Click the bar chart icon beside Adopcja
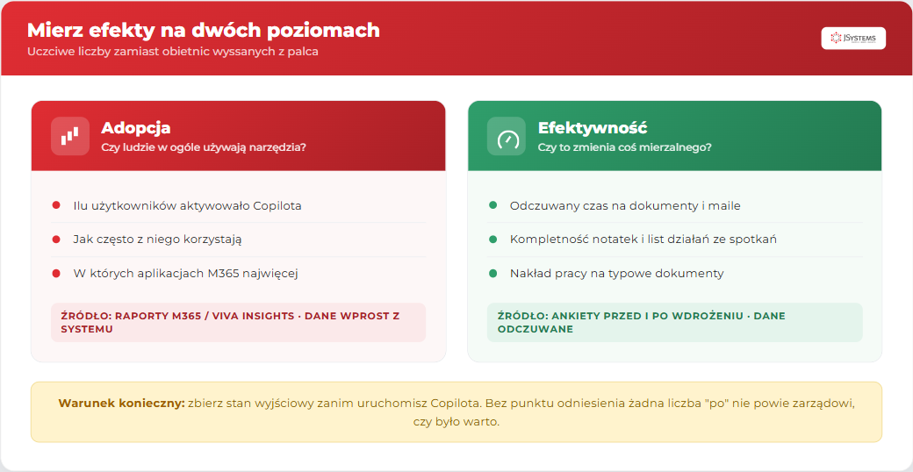The height and width of the screenshot is (472, 913). pos(70,136)
